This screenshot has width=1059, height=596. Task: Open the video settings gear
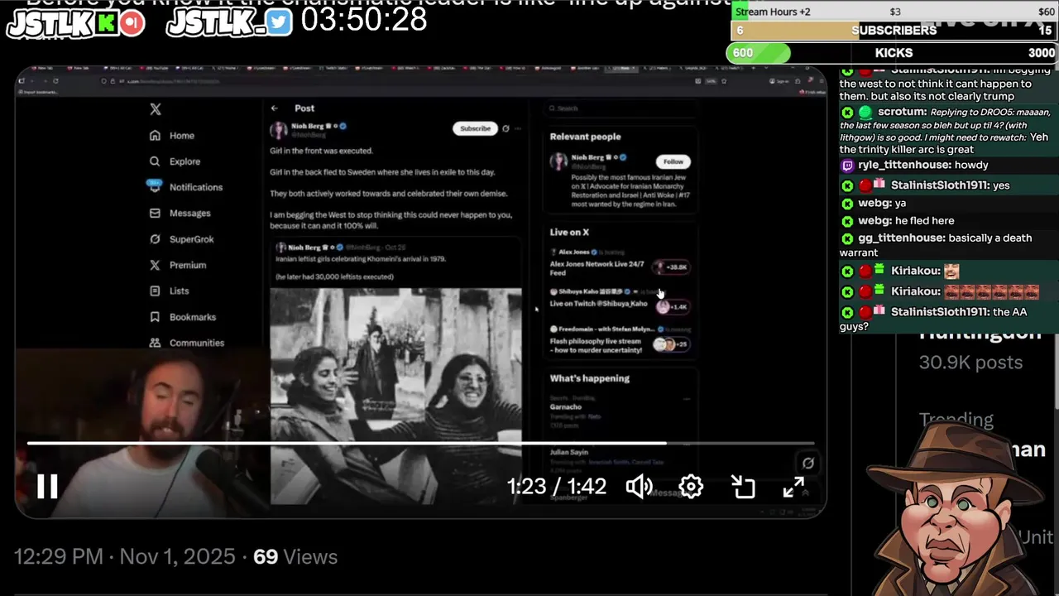point(691,487)
